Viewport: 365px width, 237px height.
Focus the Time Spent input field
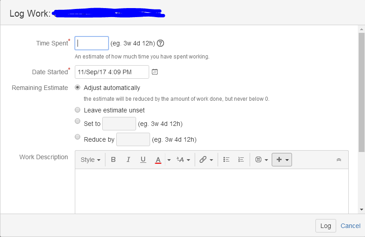coord(92,43)
